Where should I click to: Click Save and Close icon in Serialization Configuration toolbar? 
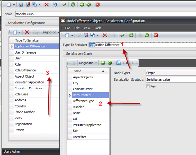(86, 36)
